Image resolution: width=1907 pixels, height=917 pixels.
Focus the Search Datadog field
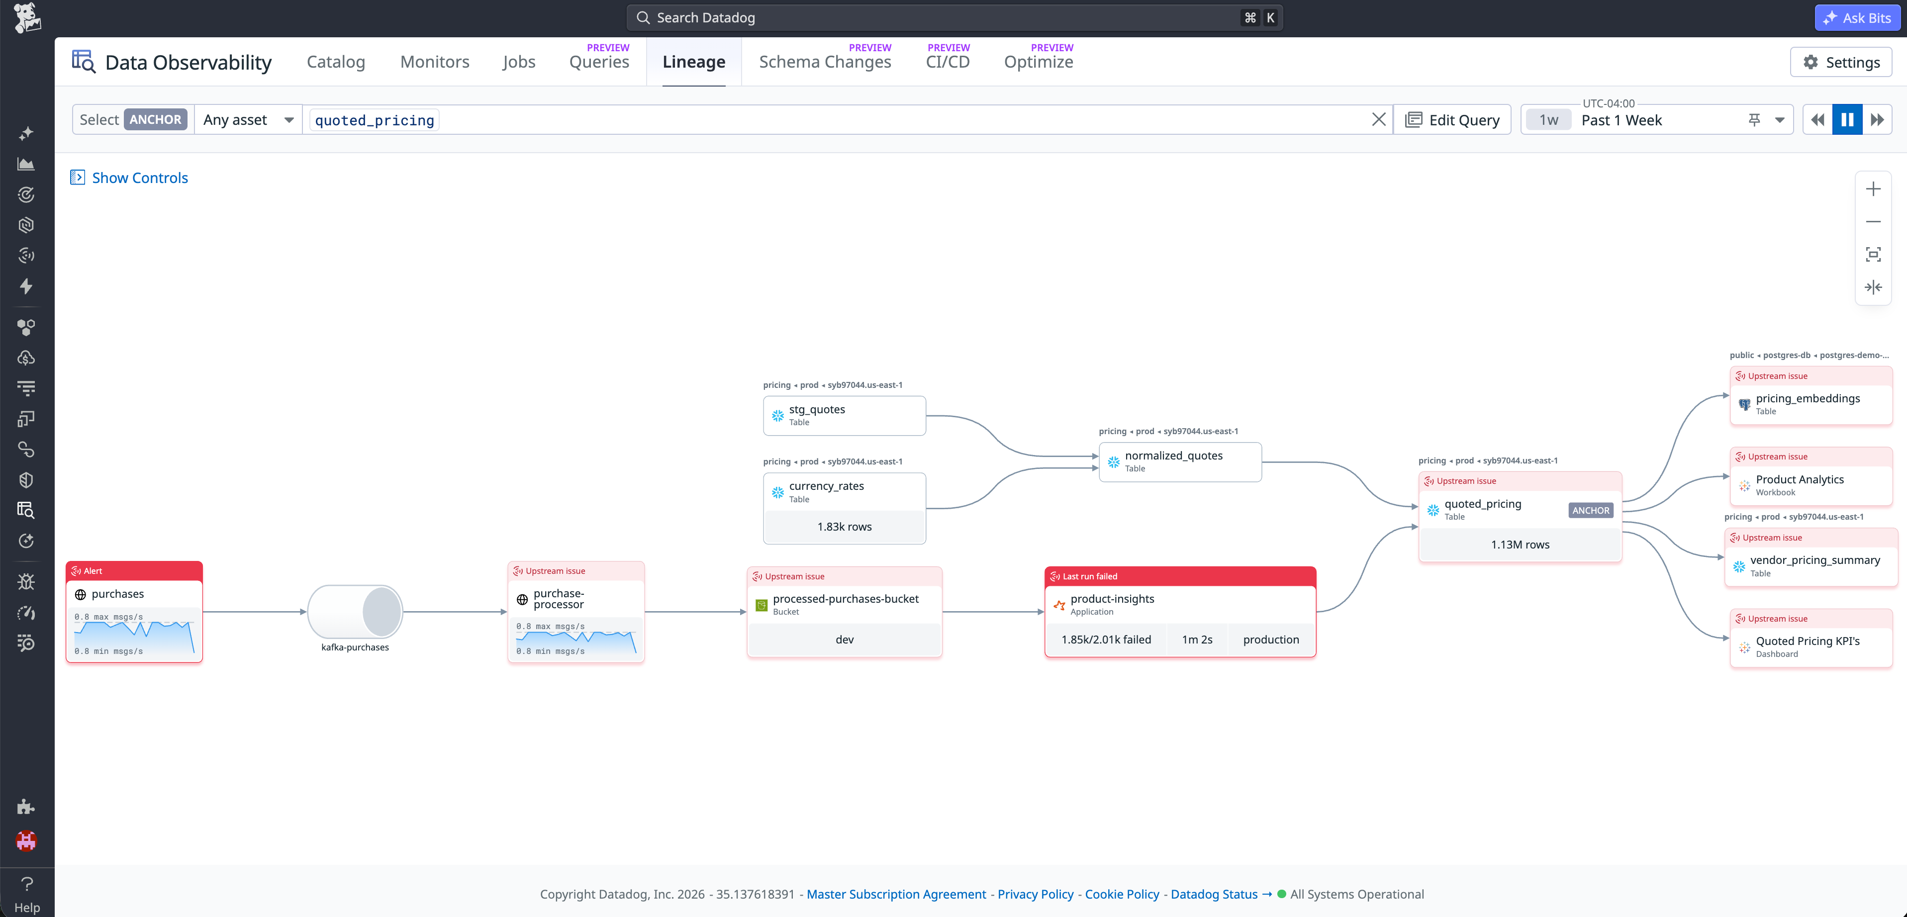coord(954,18)
